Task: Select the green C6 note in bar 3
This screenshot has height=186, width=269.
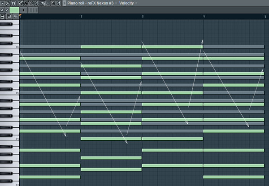Action: pos(173,47)
